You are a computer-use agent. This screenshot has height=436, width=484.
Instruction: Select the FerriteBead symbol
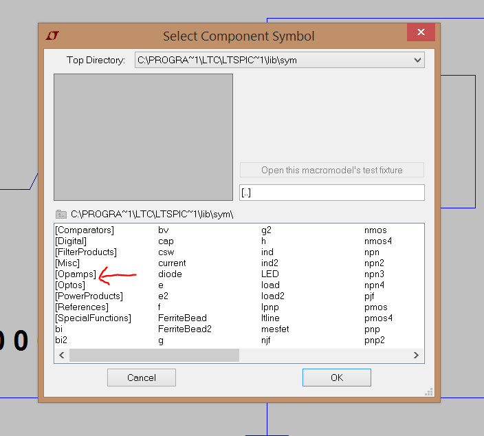tap(182, 318)
